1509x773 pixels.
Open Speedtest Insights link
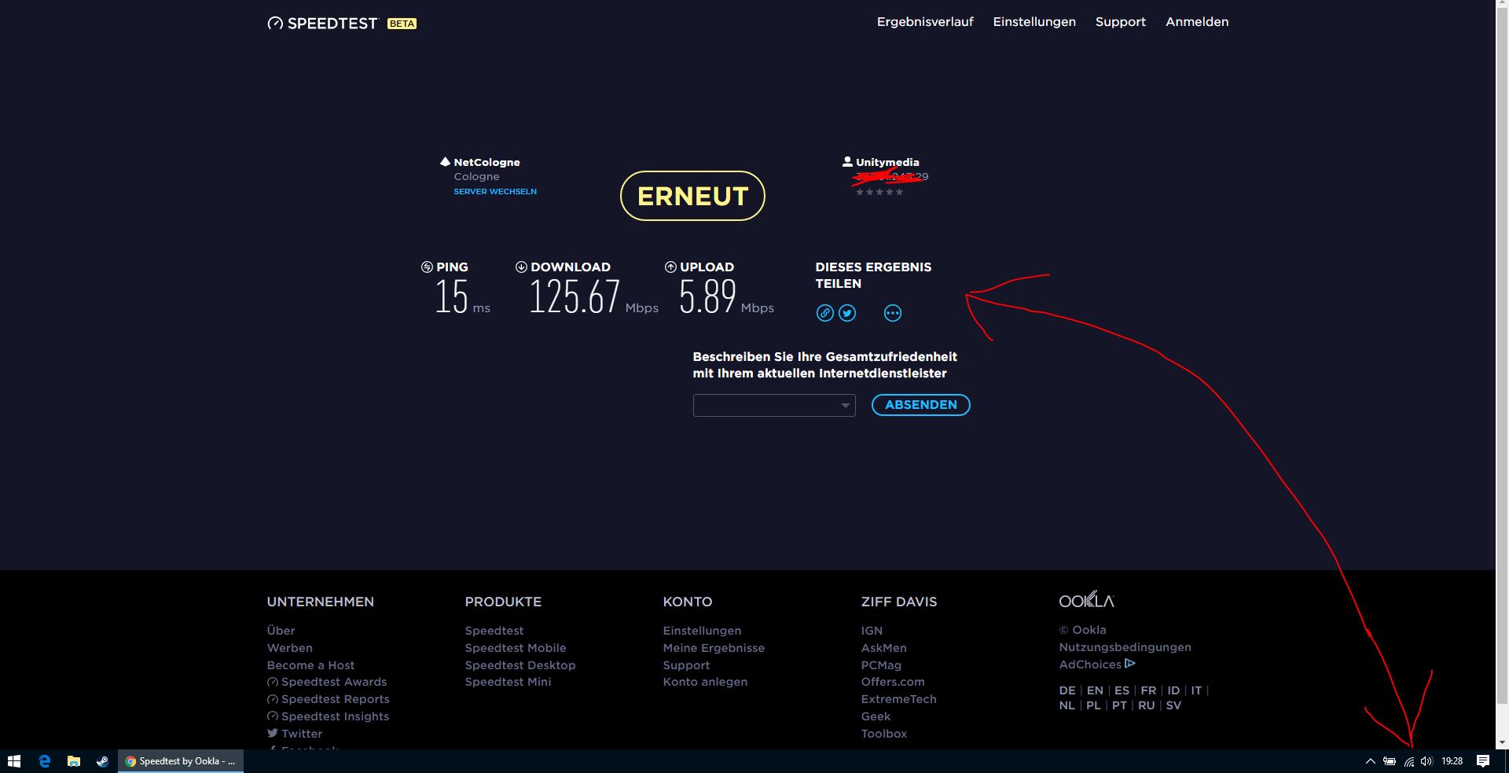pos(328,716)
